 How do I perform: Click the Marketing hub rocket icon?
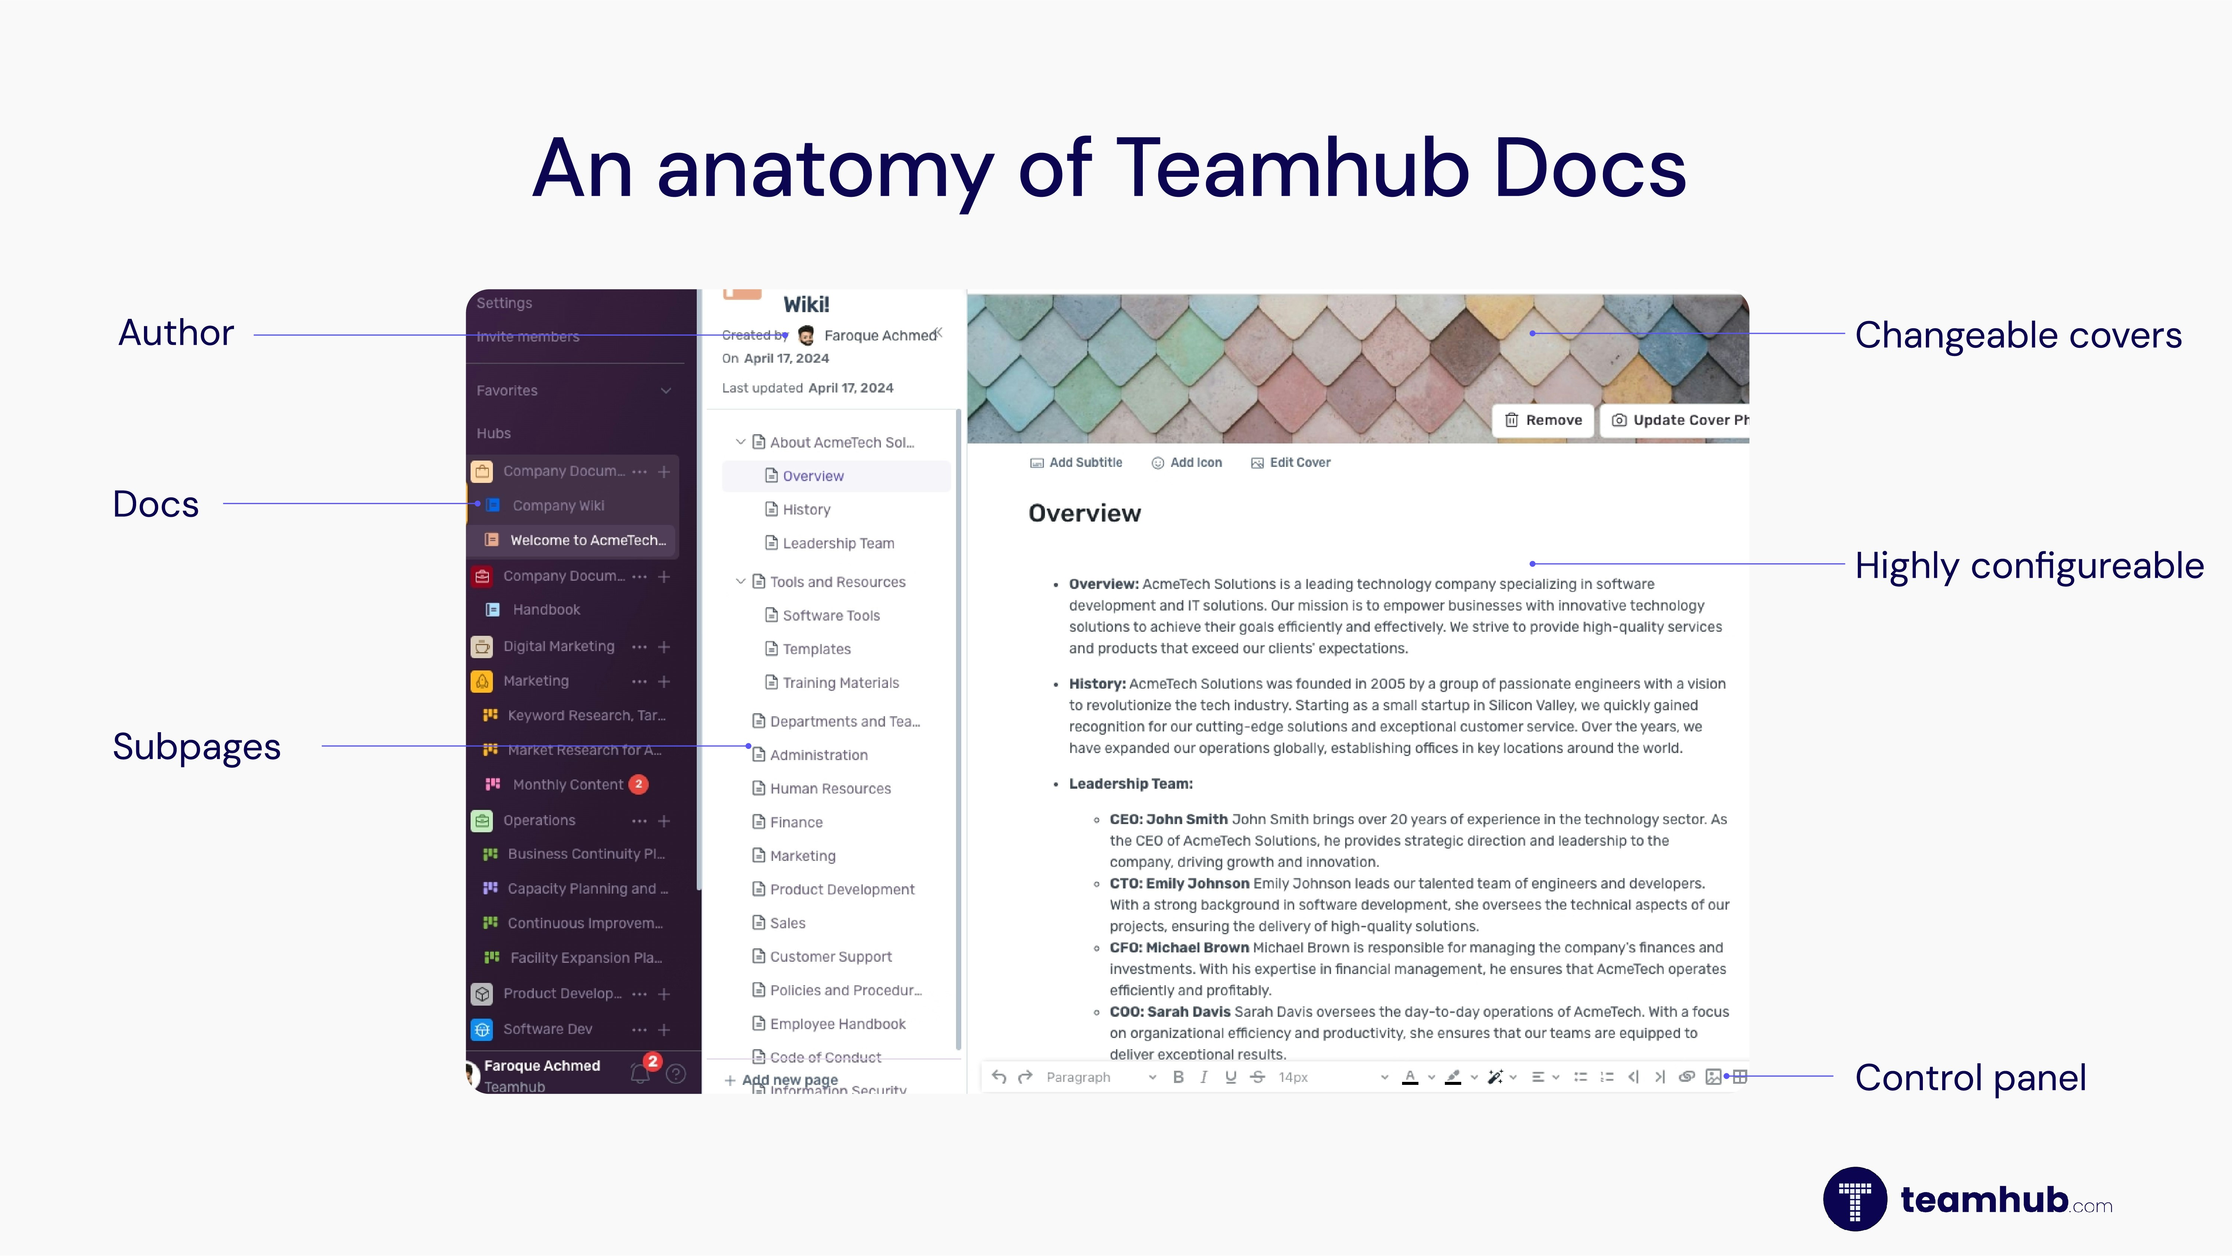[482, 681]
